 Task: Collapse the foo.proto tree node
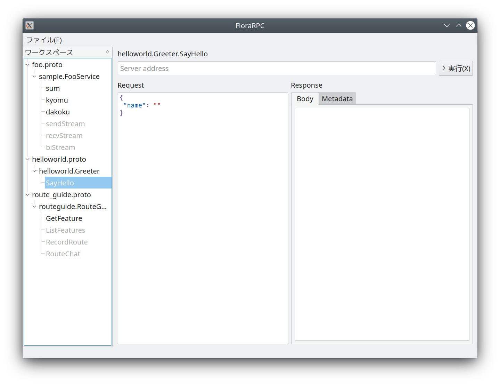[27, 65]
